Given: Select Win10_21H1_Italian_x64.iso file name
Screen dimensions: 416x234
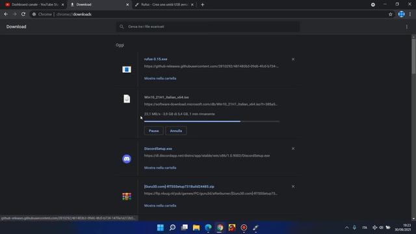Looking at the screenshot, I should tap(166, 97).
